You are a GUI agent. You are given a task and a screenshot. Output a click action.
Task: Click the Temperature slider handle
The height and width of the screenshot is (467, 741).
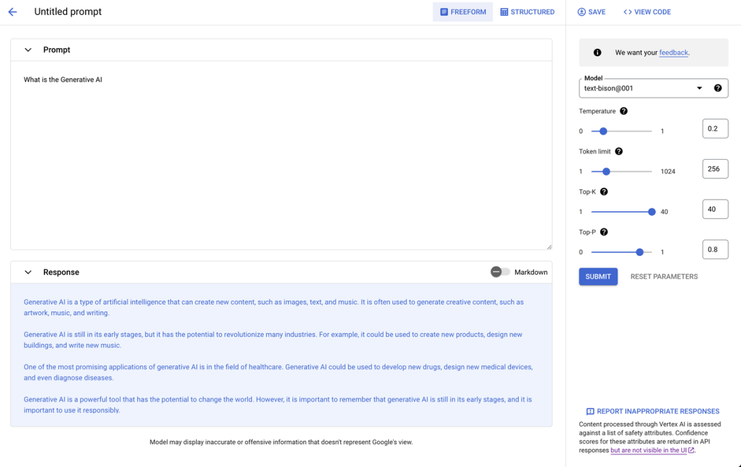point(603,131)
